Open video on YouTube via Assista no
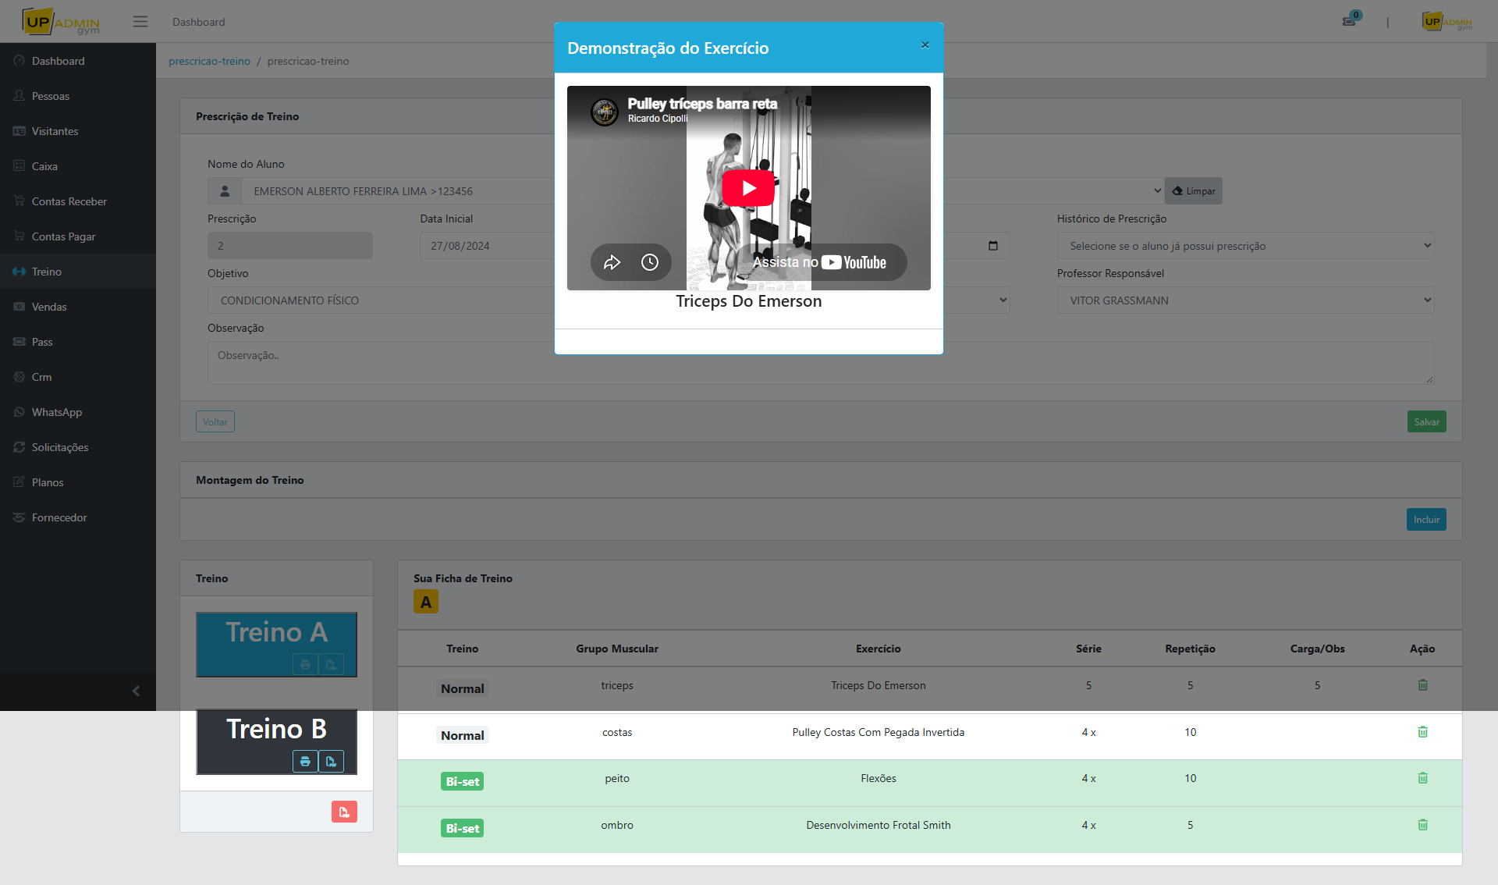 (819, 262)
